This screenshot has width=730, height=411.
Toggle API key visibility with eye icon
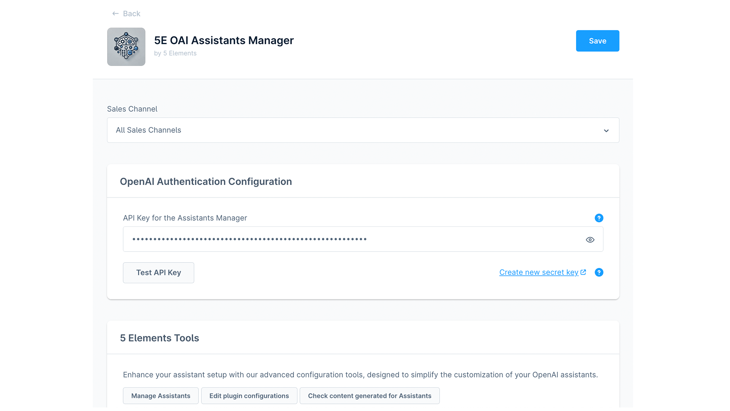(x=590, y=240)
